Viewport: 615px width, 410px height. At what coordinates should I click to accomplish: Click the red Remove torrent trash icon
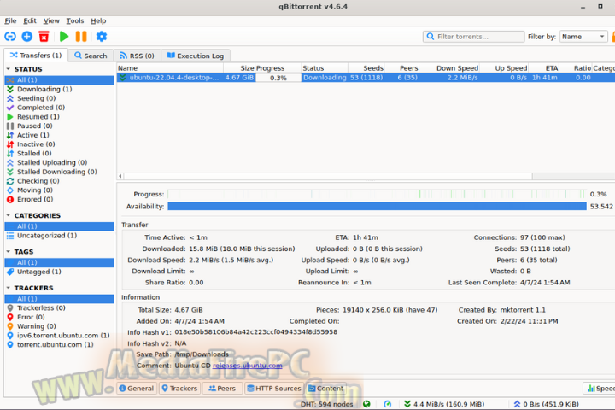click(44, 37)
